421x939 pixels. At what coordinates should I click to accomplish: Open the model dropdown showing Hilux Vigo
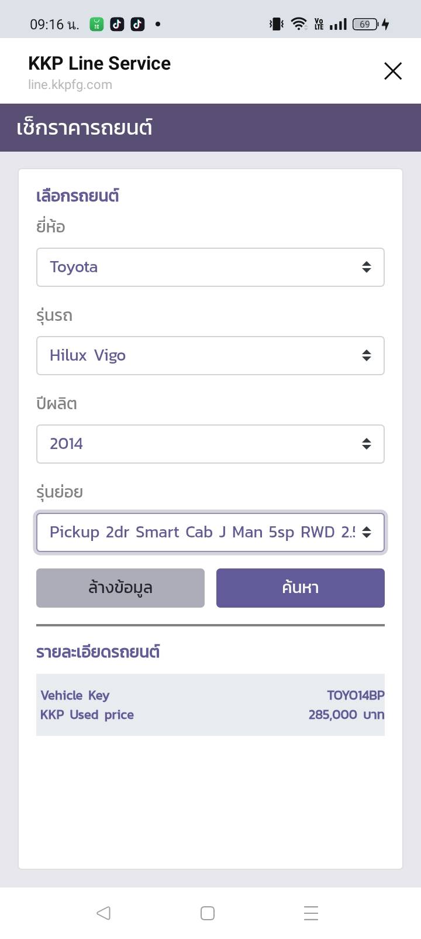point(210,355)
